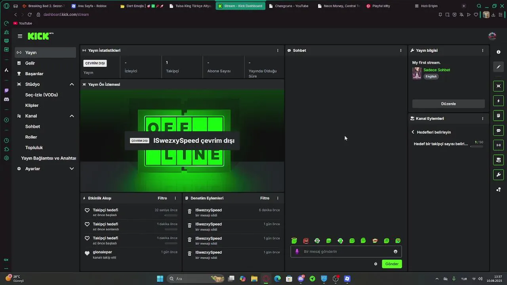The image size is (507, 285).
Task: Click heart icon of top Takipçi hedefi row
Action: tap(87, 210)
